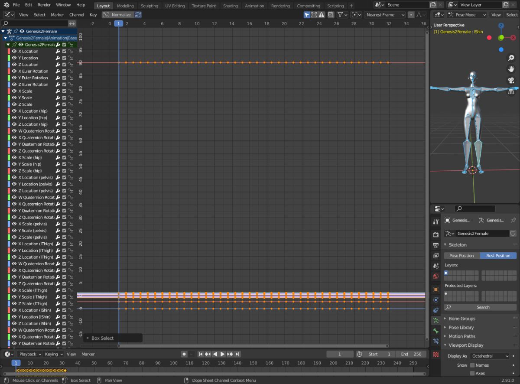Open the Channel menu in graph editor

point(77,15)
